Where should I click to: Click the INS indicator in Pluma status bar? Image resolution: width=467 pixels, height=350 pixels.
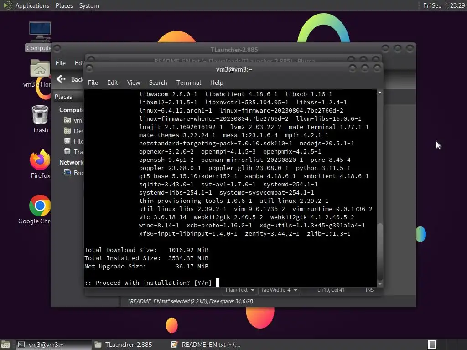tap(369, 290)
